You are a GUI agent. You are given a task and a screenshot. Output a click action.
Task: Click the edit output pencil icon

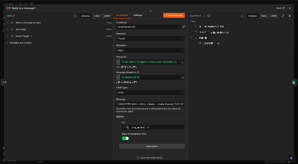[283, 16]
